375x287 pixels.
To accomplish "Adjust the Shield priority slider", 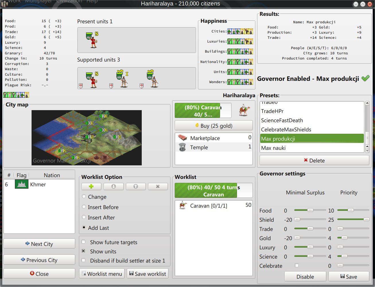I will (x=353, y=219).
